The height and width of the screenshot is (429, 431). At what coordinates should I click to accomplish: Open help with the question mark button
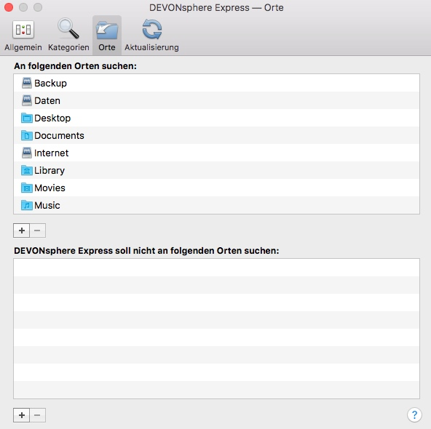414,414
